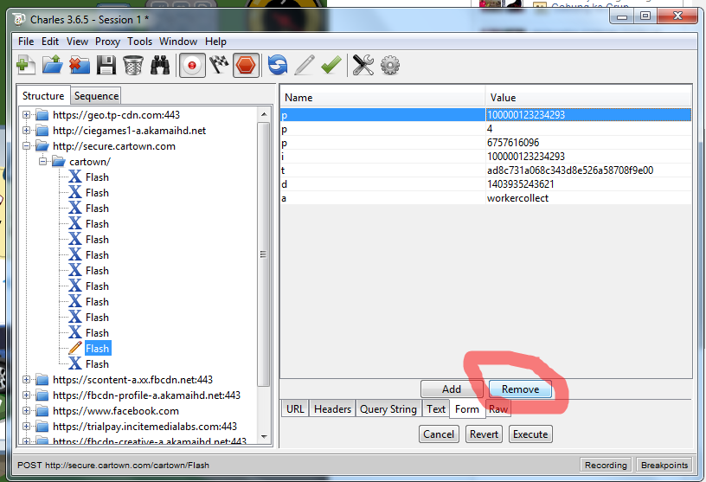The width and height of the screenshot is (706, 482).
Task: Select the first Flash request under cartown
Action: (x=97, y=177)
